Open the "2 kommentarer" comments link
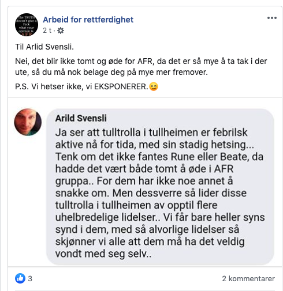This screenshot has height=291, width=283. [x=248, y=278]
